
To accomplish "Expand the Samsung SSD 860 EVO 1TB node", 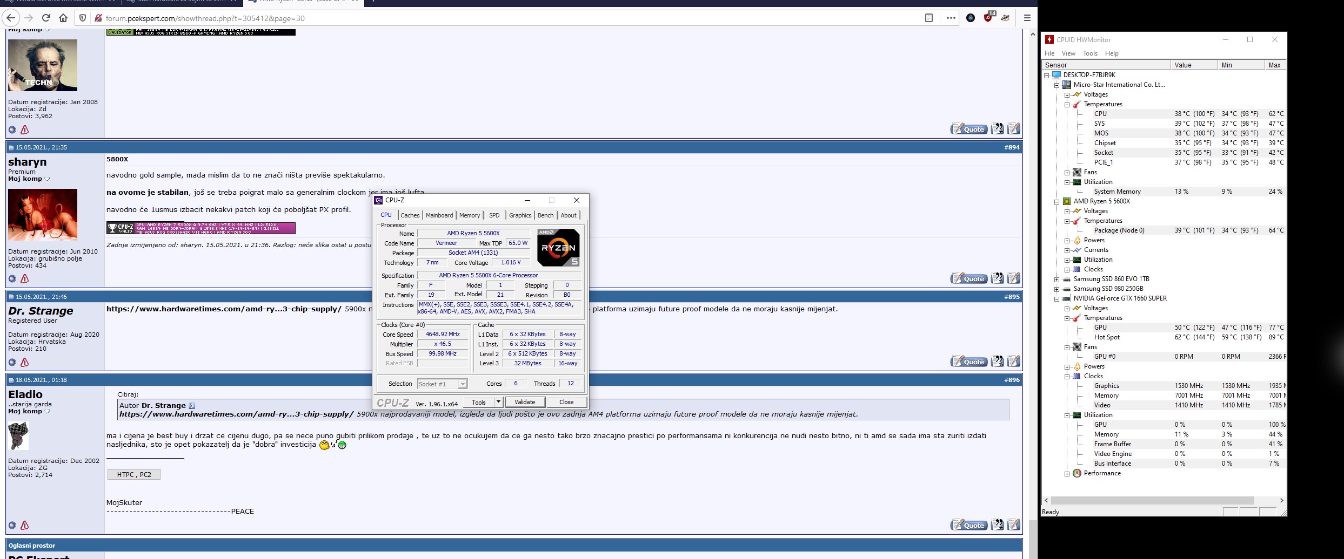I will click(x=1057, y=279).
